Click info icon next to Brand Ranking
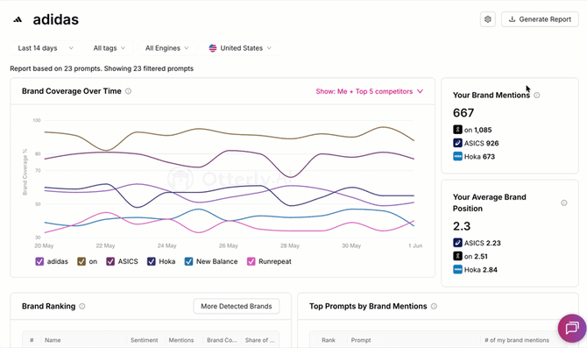Image resolution: width=587 pixels, height=348 pixels. pyautogui.click(x=82, y=306)
